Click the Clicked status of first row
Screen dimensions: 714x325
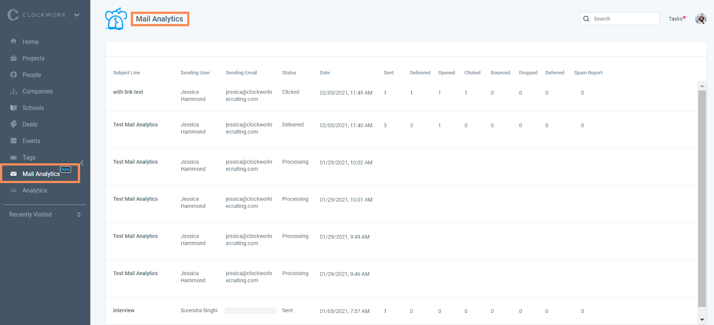click(291, 92)
